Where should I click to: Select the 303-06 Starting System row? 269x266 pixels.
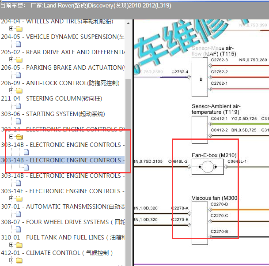click(x=53, y=114)
